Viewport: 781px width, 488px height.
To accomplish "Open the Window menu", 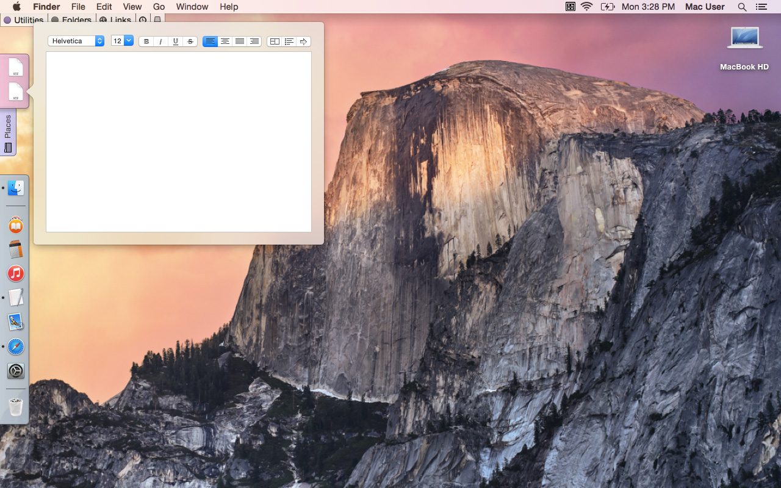I will (192, 7).
